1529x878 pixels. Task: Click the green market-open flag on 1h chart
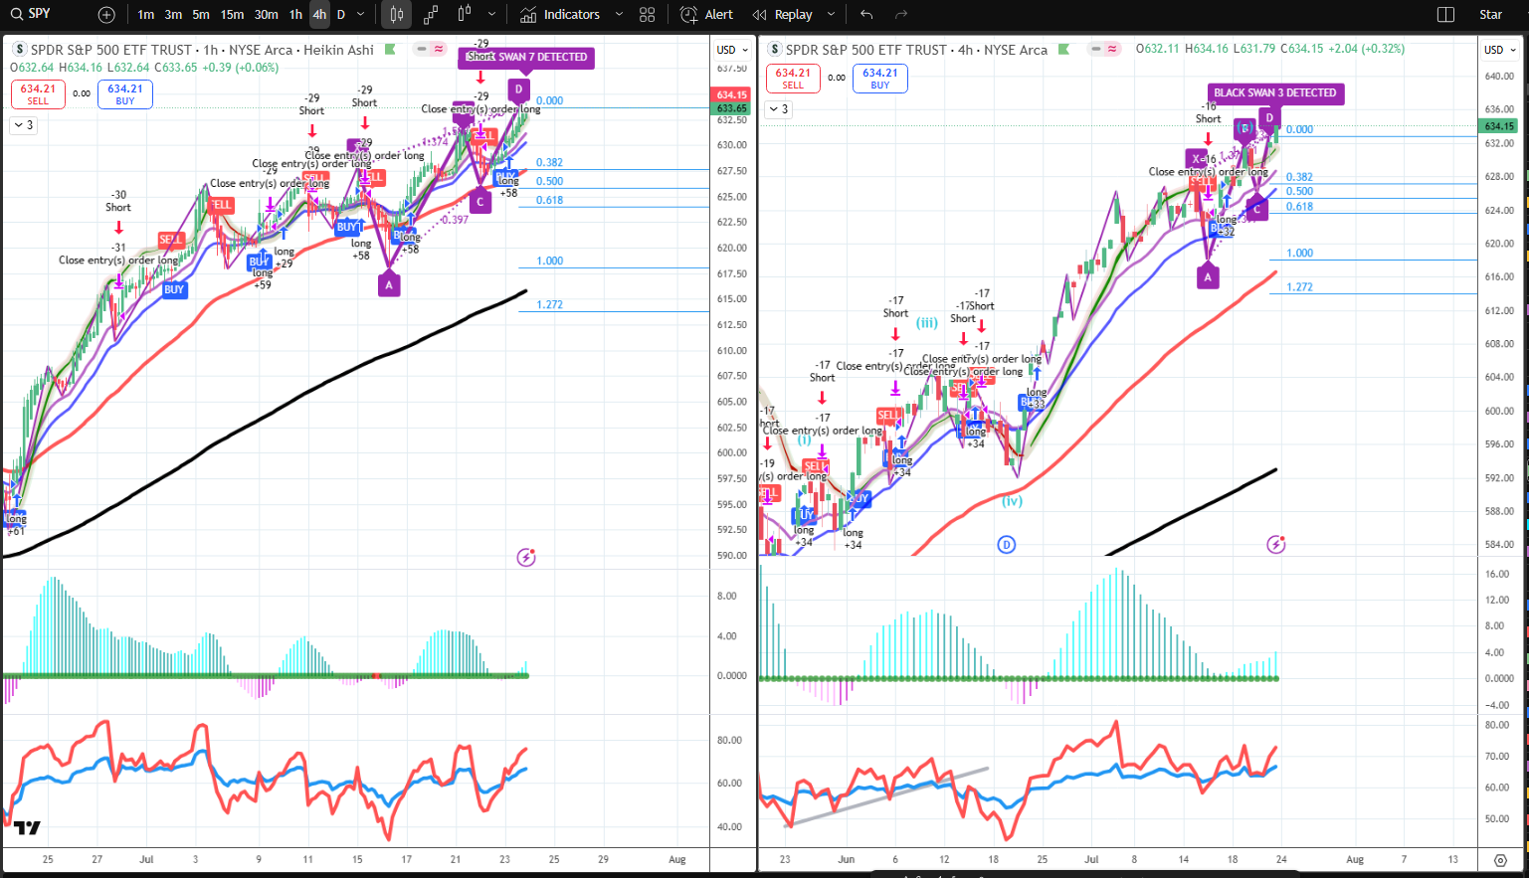tap(390, 49)
